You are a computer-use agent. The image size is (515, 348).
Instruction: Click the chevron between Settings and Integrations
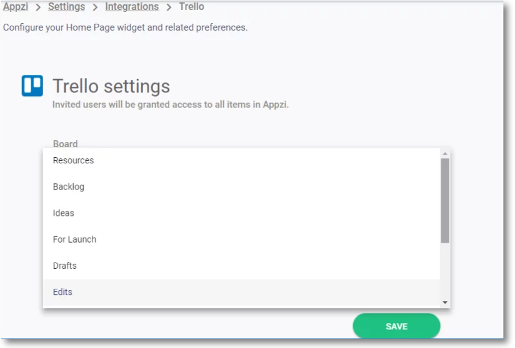coord(95,7)
